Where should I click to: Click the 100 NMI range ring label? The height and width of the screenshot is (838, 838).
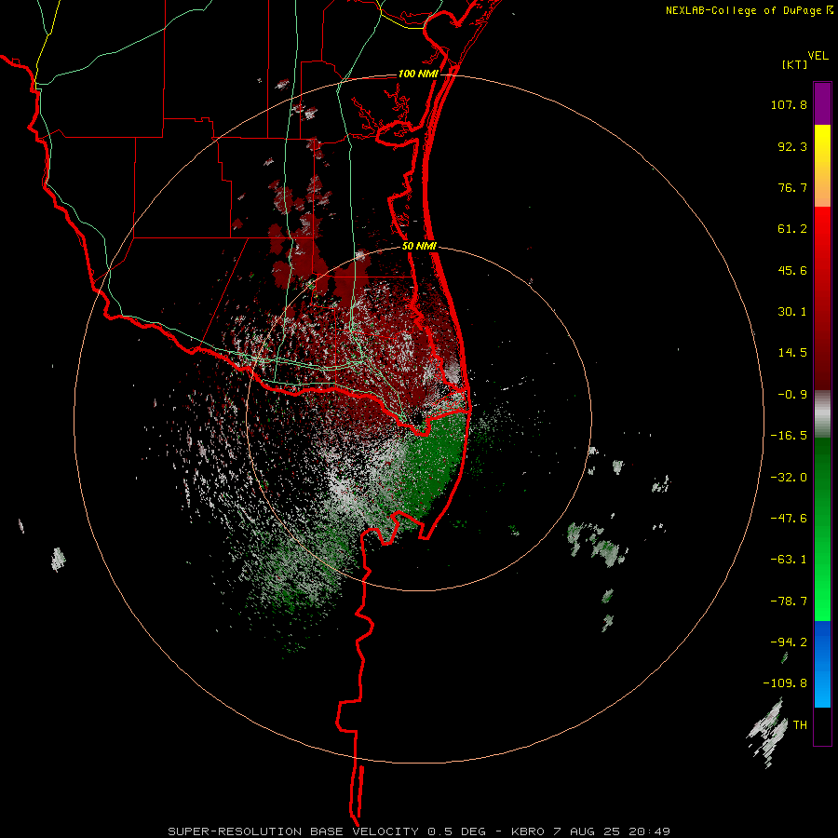(418, 74)
